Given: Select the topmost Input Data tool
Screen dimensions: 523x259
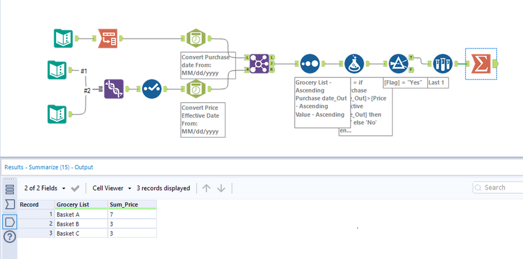Looking at the screenshot, I should tap(63, 38).
